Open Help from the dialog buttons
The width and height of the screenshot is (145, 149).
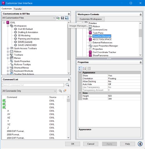[128, 144]
